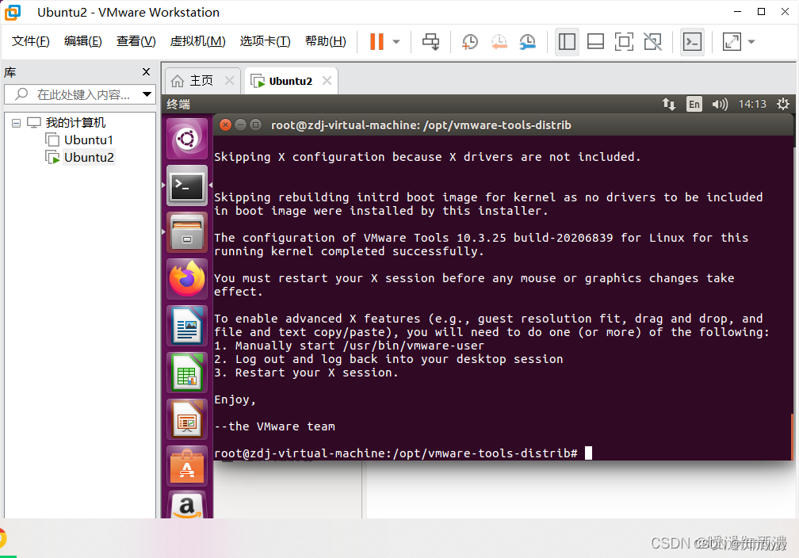Screen dimensions: 799x558
Task: Expand the library search dropdown arrow
Action: [x=147, y=94]
